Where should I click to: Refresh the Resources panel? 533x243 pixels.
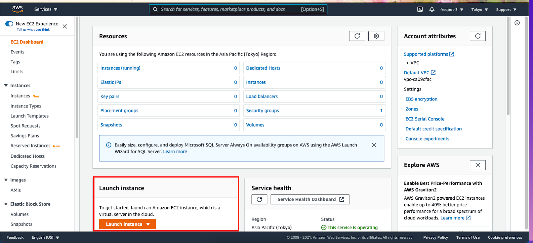coord(357,36)
